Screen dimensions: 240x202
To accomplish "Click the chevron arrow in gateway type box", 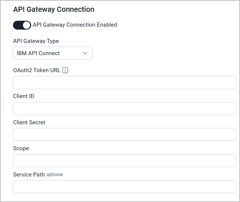I will click(85, 53).
